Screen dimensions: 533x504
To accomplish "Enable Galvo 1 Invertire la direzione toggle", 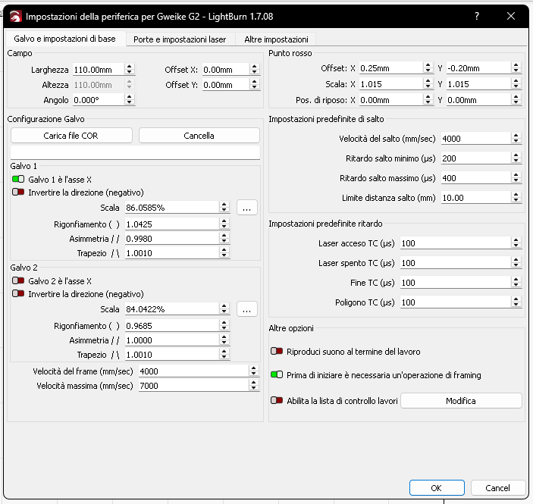I will coord(19,193).
